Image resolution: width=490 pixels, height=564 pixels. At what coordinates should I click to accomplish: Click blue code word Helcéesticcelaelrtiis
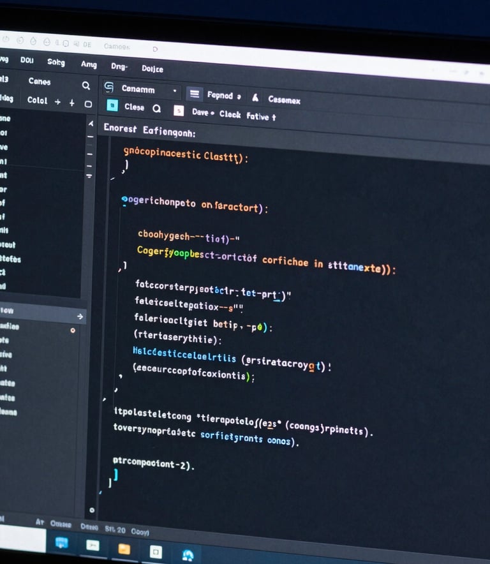coord(184,353)
